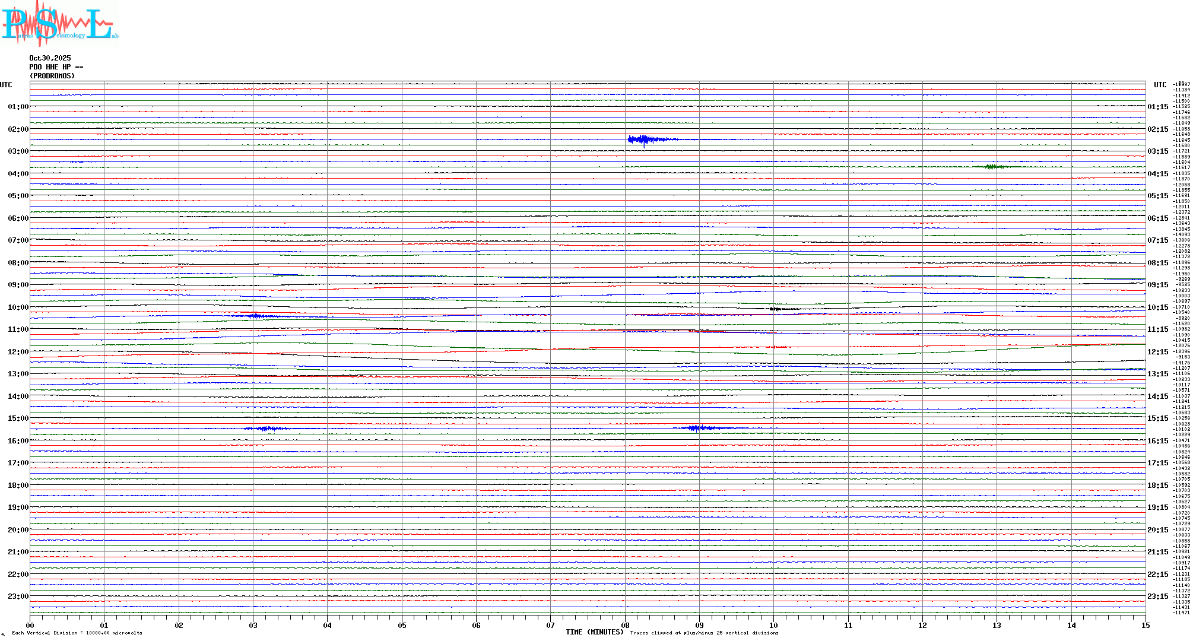
Task: Click the 12:00 hour label on left
Action: (18, 352)
